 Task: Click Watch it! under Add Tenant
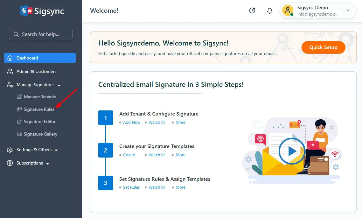tap(157, 123)
